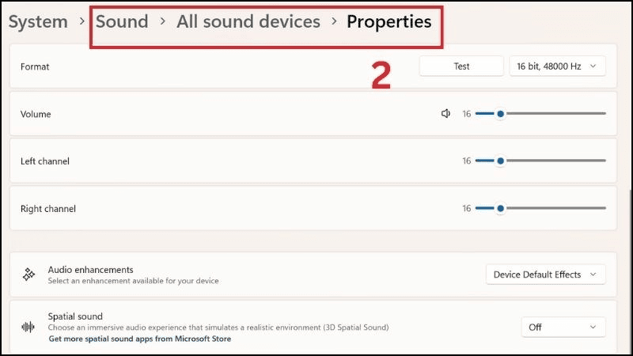Screen dimensions: 633x356
Task: Open Get more spatial sound apps link
Action: 139,339
